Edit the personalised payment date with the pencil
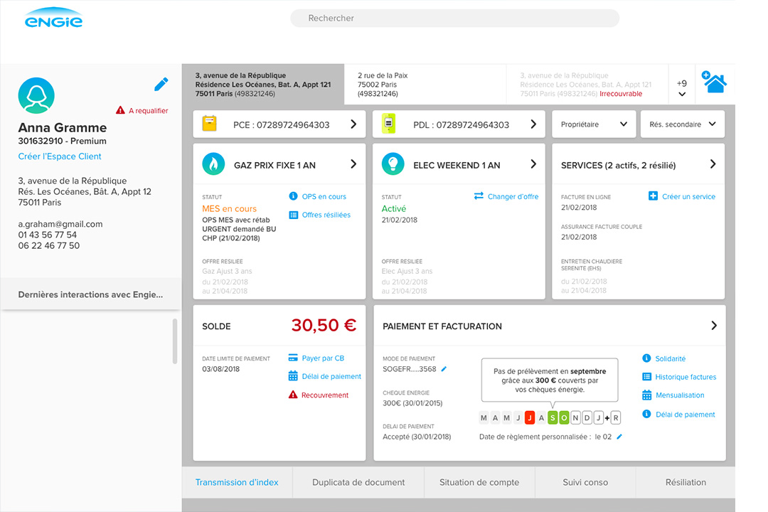This screenshot has width=768, height=512. point(619,437)
